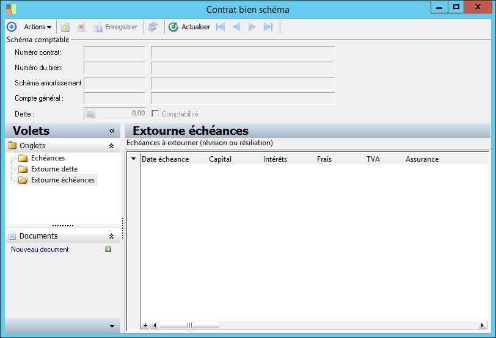
Task: Close the Contrat bien schéma window
Action: (478, 7)
